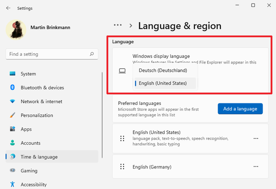Focus the Find a setting search box
The image size is (276, 189).
pos(52,54)
